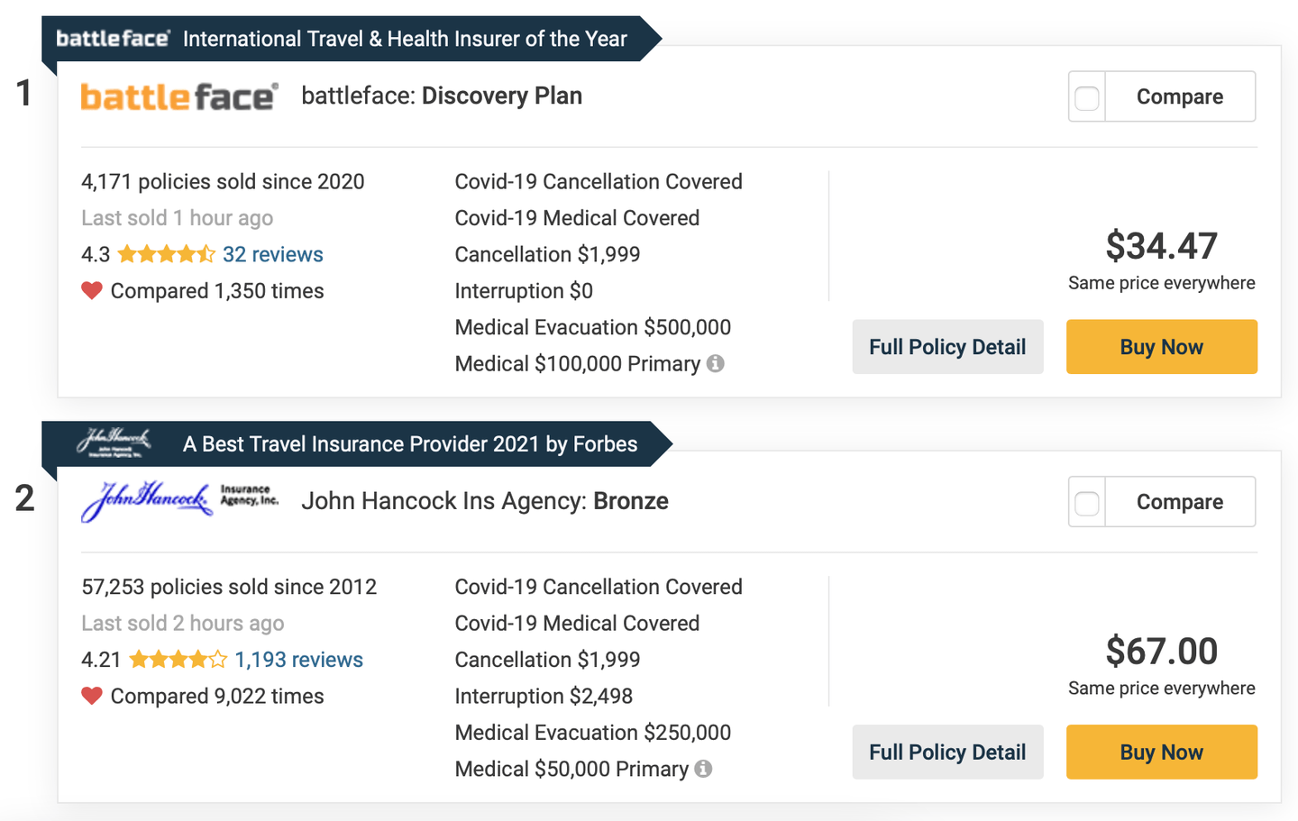This screenshot has width=1298, height=821.
Task: View Full Policy Detail for battleface plan
Action: coord(947,347)
